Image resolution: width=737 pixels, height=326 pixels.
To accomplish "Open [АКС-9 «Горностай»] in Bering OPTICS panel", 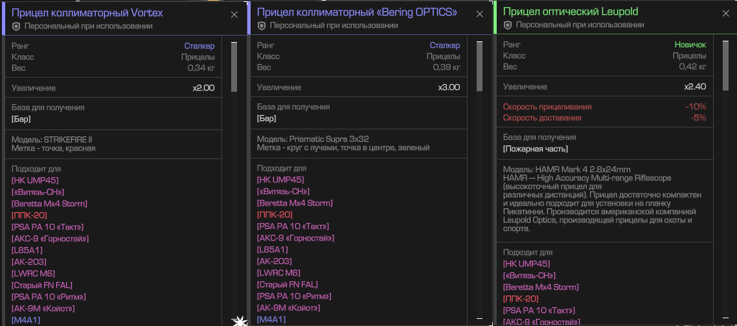I will pos(296,238).
